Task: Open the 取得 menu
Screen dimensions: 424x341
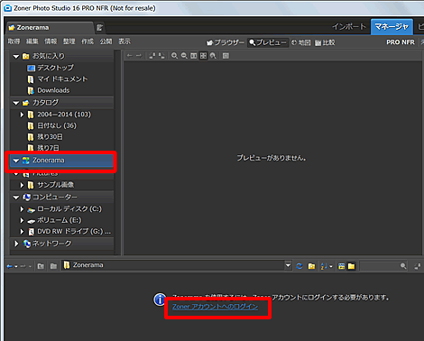Action: (14, 41)
